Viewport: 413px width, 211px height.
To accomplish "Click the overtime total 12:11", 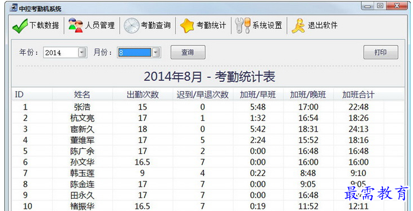I will pyautogui.click(x=358, y=206).
